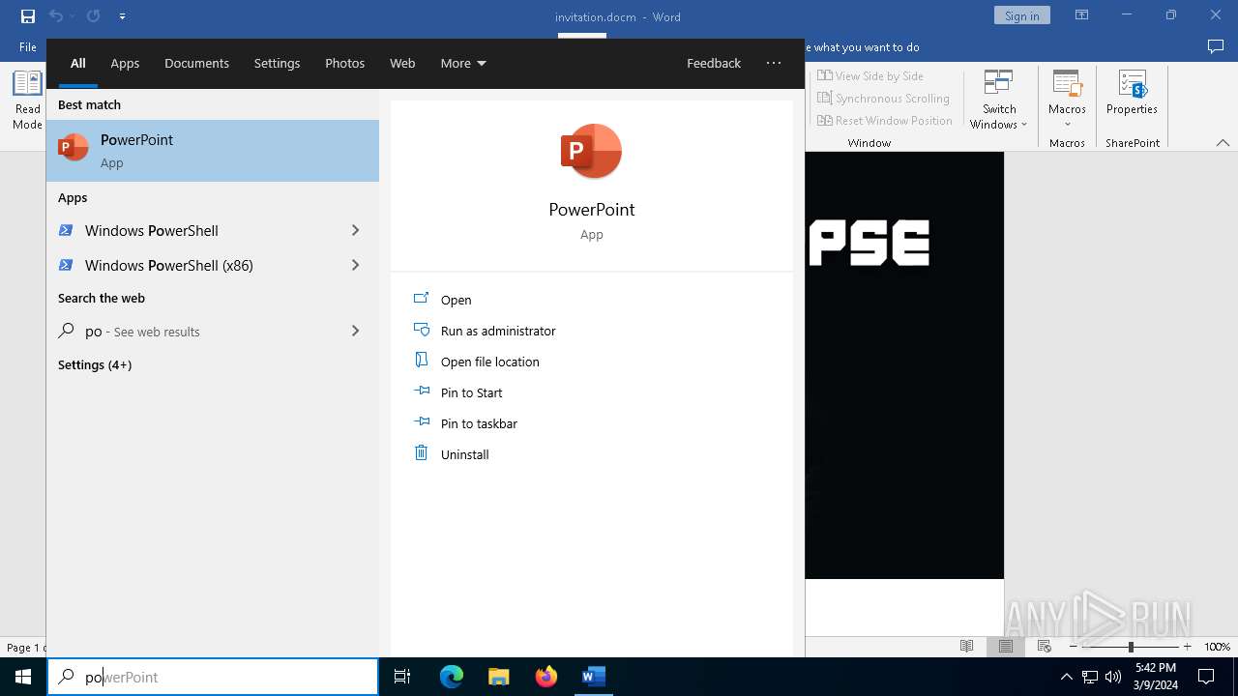Click the Feedback link in search
This screenshot has height=696, width=1238.
pos(714,63)
